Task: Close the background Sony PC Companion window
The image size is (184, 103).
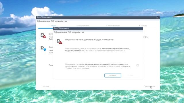Action: (x=158, y=17)
